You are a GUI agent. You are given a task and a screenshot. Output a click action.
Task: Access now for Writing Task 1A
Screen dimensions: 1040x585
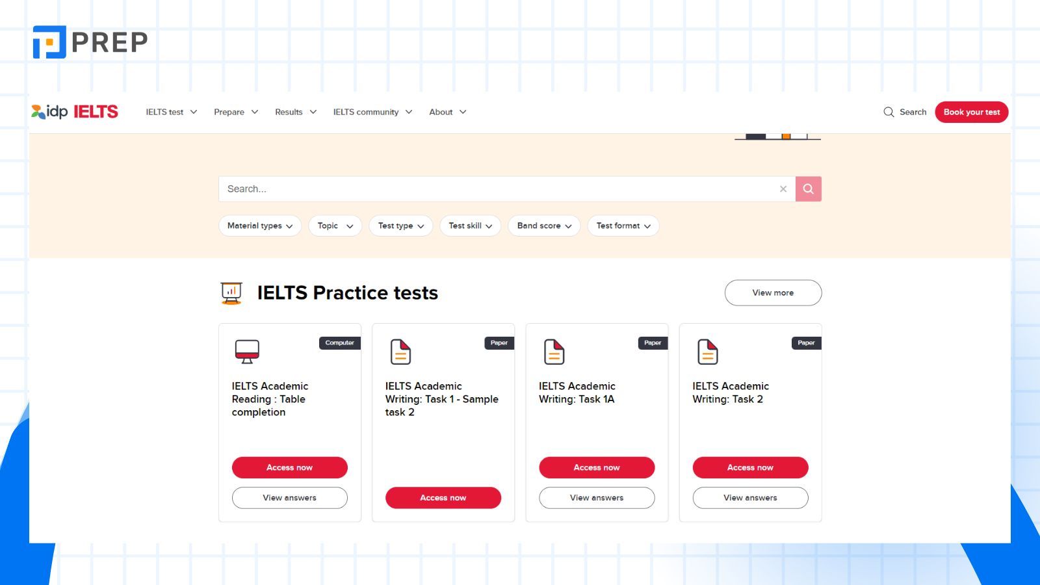click(x=597, y=467)
